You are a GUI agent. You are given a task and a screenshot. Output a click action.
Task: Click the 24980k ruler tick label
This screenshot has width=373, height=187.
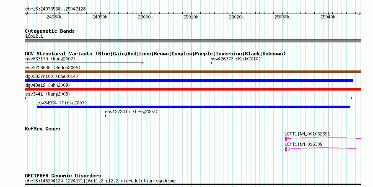click(54, 17)
